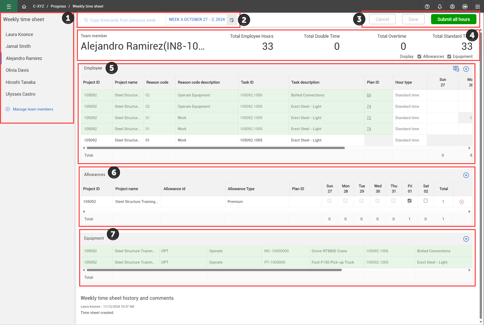Open the help question mark icon
Image resolution: width=484 pixels, height=325 pixels.
pyautogui.click(x=427, y=7)
